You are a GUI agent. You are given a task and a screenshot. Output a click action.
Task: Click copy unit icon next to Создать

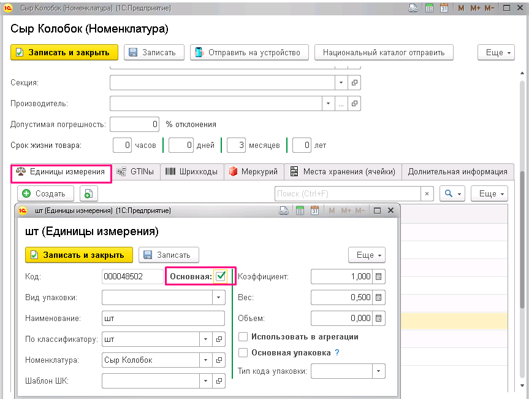(88, 193)
